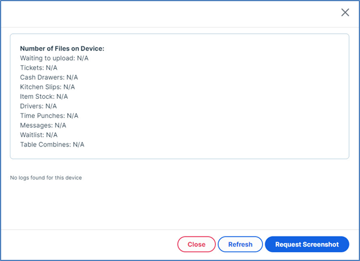Select the Tickets file count line

(x=38, y=67)
